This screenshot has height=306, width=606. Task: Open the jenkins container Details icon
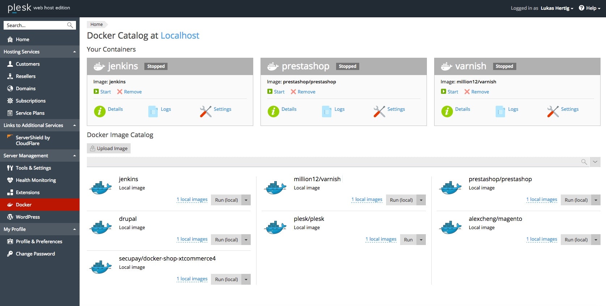tap(99, 112)
